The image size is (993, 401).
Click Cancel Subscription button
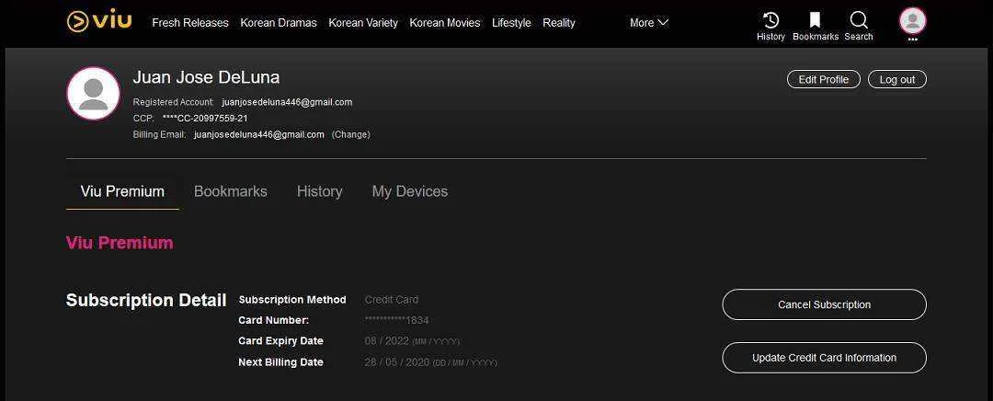824,304
